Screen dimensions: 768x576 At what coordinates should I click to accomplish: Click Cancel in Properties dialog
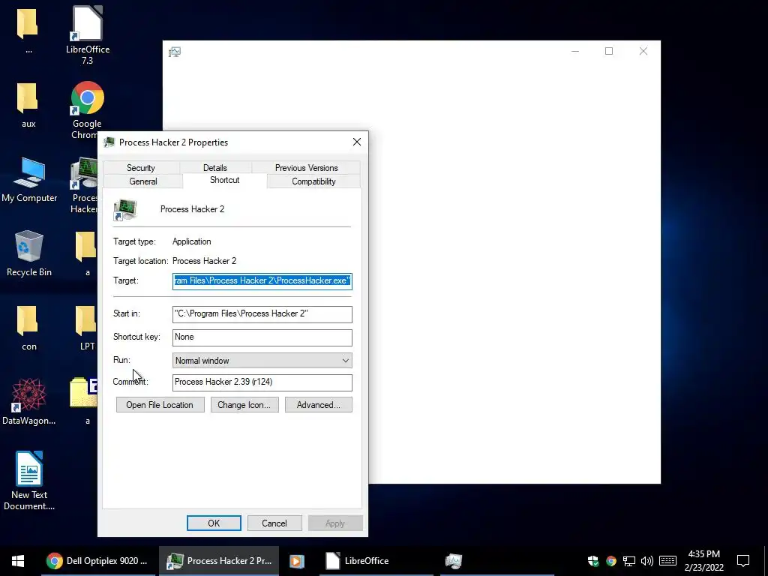(274, 523)
